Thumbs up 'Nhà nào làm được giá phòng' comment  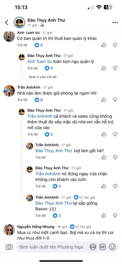[104, 100]
